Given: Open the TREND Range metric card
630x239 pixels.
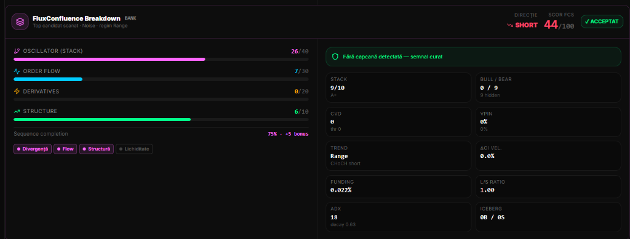Looking at the screenshot, I should 398,155.
